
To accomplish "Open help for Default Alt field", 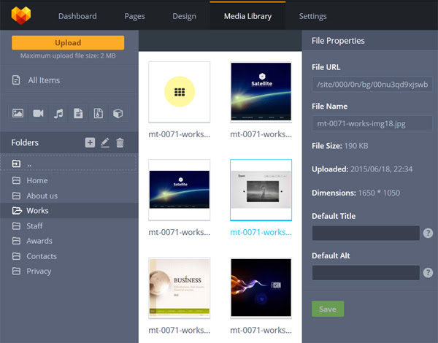I will (428, 273).
